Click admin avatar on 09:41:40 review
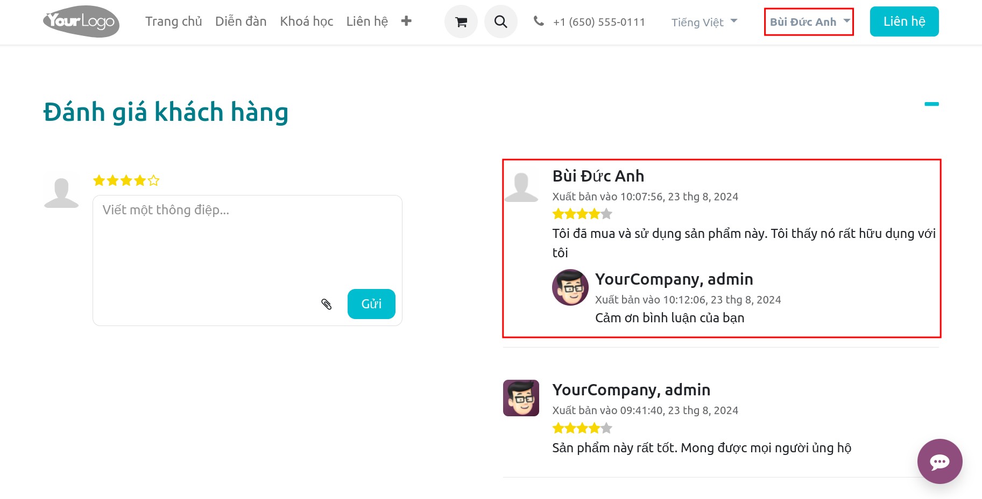982x499 pixels. click(x=521, y=398)
